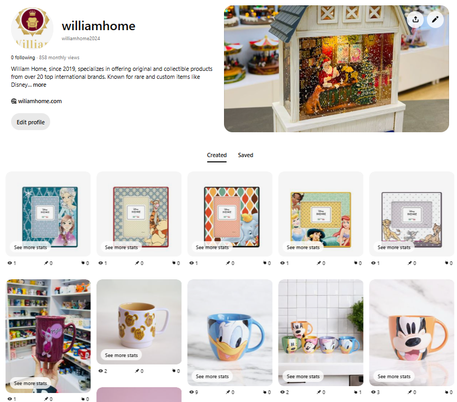Click the pin saves icon under Dumbo frame

[228, 263]
